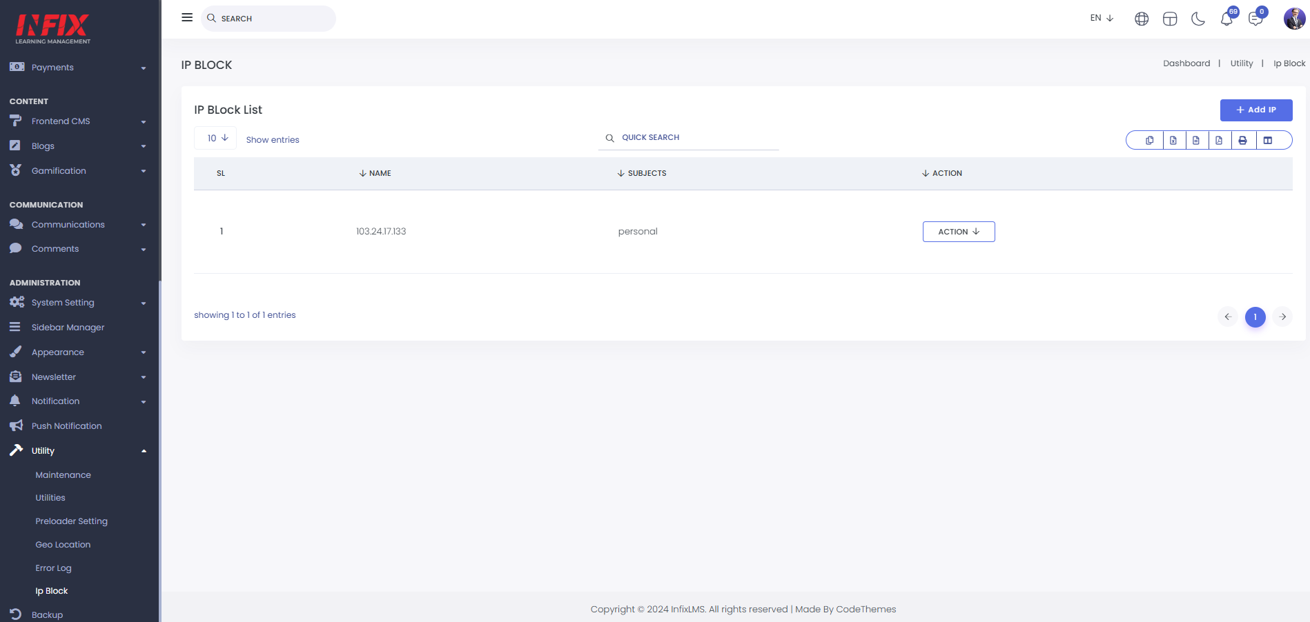1310x622 pixels.
Task: Go to previous page arrow
Action: (1228, 317)
